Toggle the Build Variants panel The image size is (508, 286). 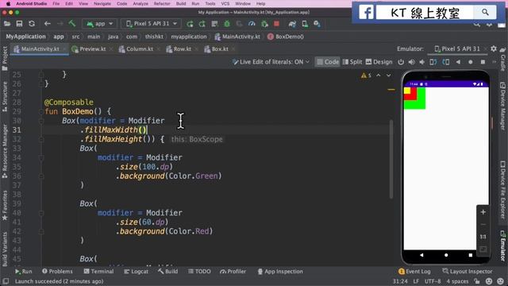pos(5,249)
